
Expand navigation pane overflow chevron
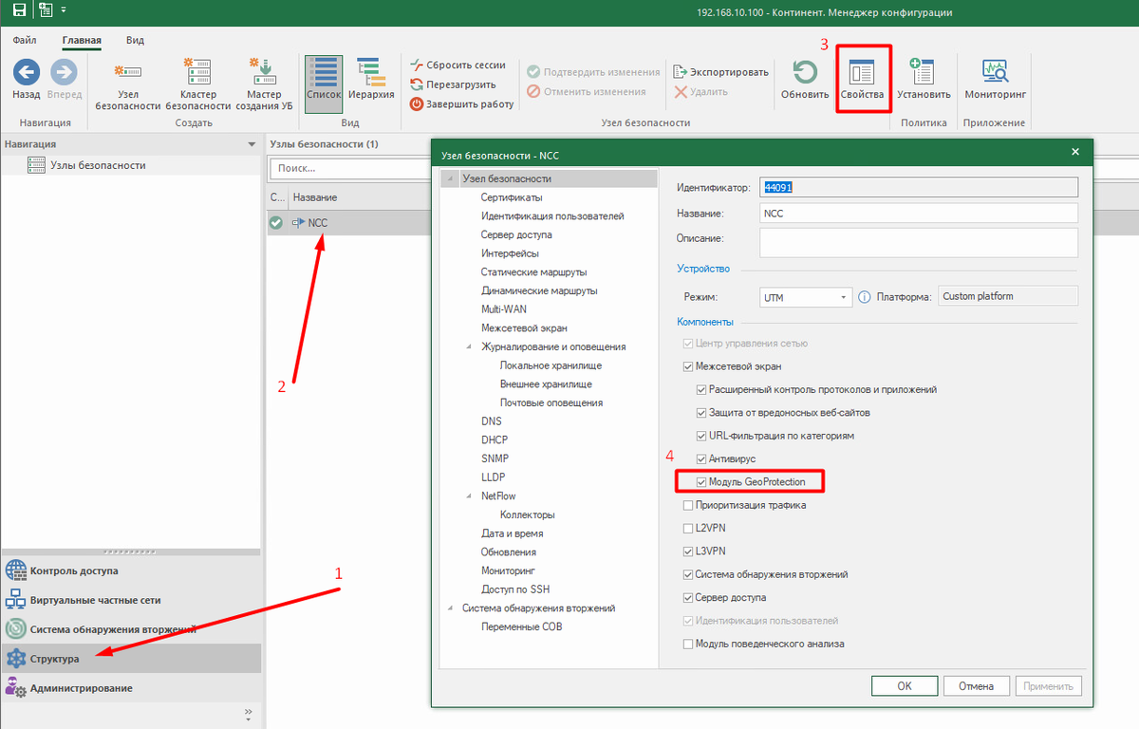[x=248, y=712]
